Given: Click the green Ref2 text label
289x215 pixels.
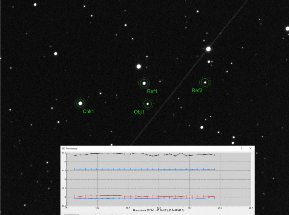Looking at the screenshot, I should pos(197,91).
